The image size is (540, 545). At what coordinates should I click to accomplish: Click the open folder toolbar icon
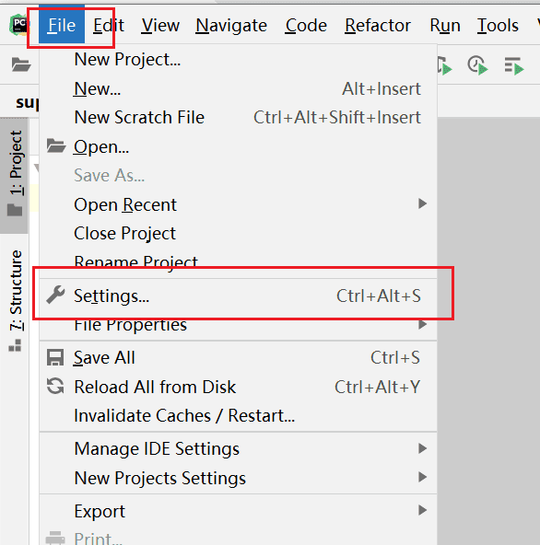pos(21,64)
